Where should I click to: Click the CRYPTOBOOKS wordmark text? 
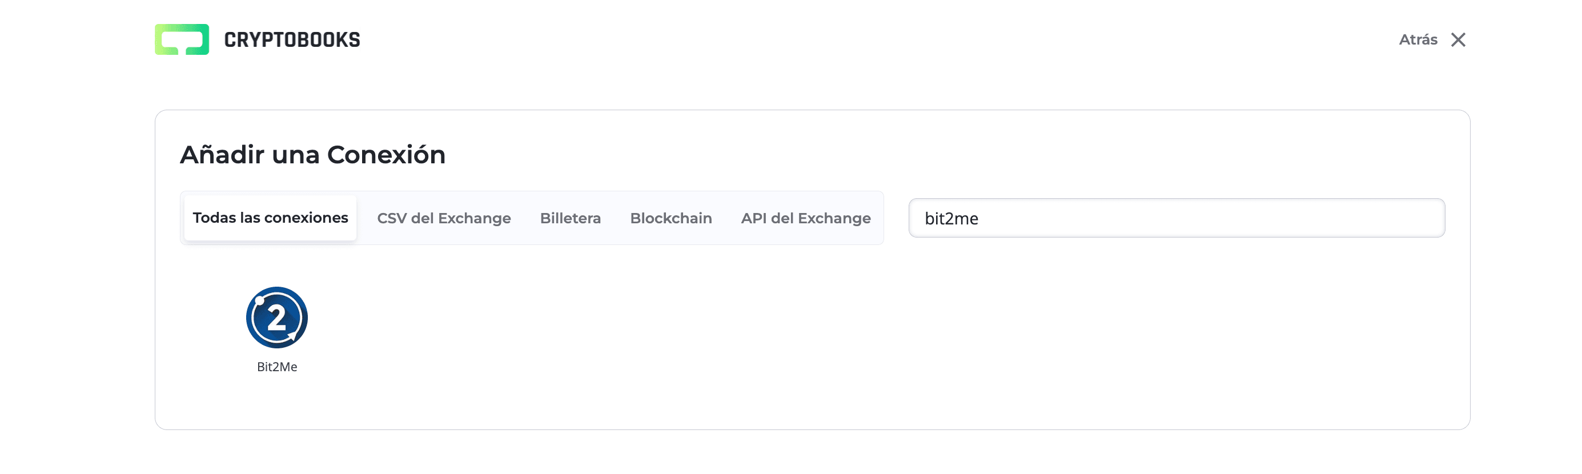click(x=291, y=39)
